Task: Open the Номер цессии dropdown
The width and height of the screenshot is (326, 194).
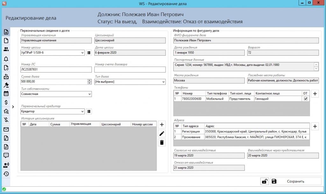Action: (x=82, y=53)
